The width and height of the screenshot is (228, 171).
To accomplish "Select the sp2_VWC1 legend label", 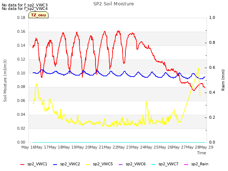I will 37,164.
